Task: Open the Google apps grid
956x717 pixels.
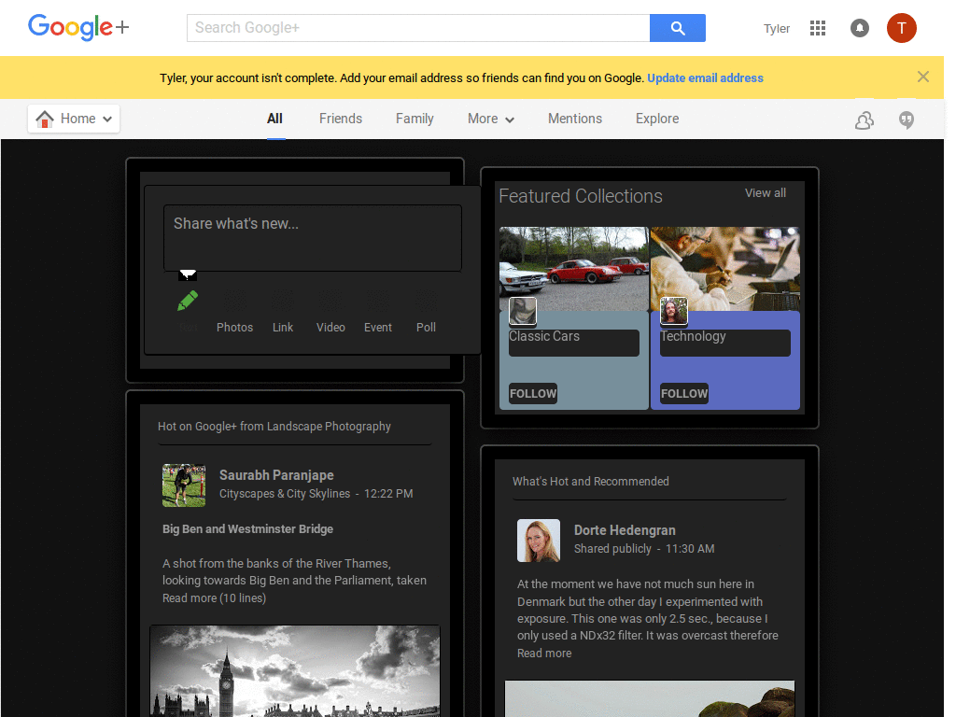Action: click(818, 28)
